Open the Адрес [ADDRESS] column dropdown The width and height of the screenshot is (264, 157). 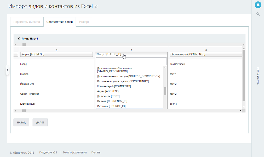coord(56,54)
